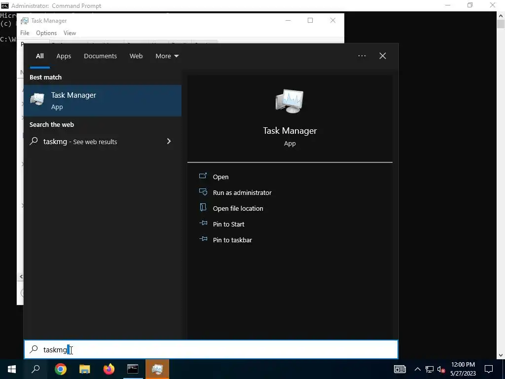Click the Search the web heading
The height and width of the screenshot is (379, 505).
[51, 124]
